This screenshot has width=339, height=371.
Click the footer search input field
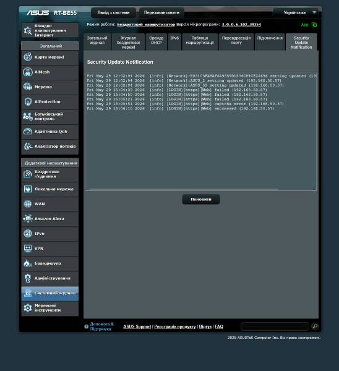click(x=275, y=326)
